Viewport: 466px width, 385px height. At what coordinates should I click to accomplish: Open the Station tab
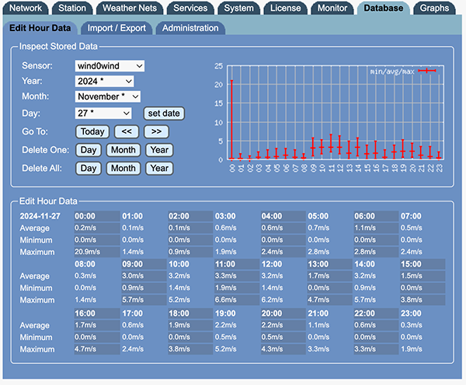click(72, 8)
